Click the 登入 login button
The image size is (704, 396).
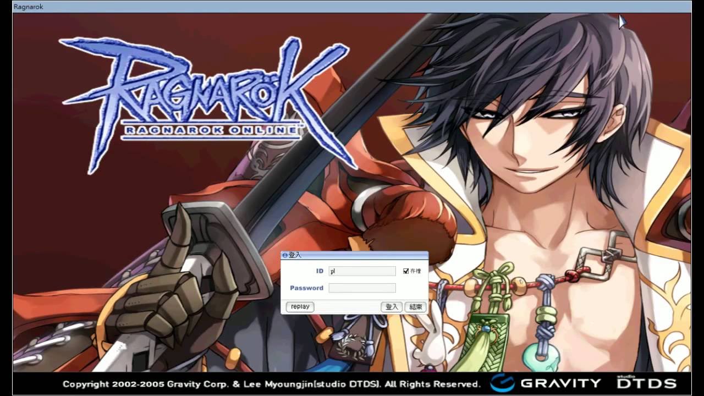point(392,307)
